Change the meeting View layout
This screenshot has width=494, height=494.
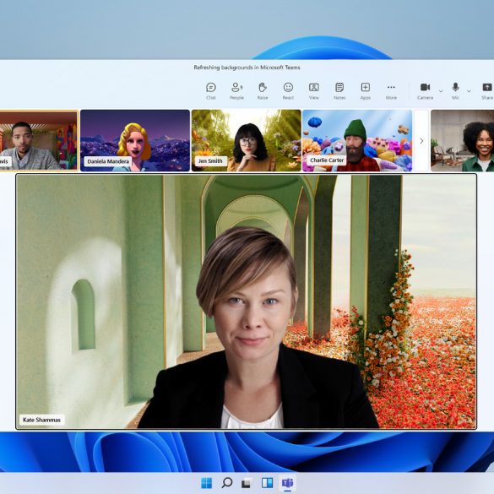[314, 91]
